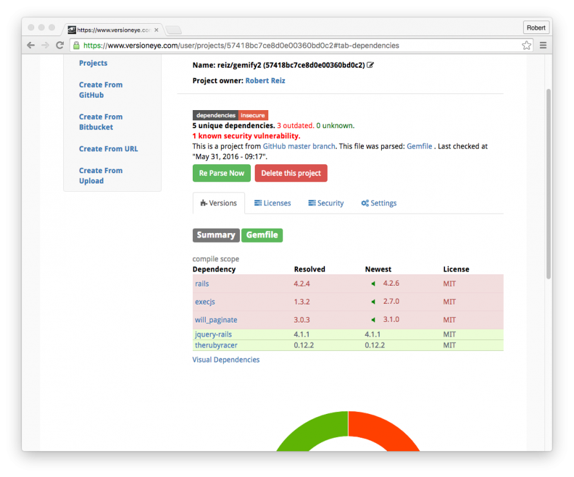The width and height of the screenshot is (574, 477).
Task: Select the Gemfile view pill
Action: pos(262,235)
